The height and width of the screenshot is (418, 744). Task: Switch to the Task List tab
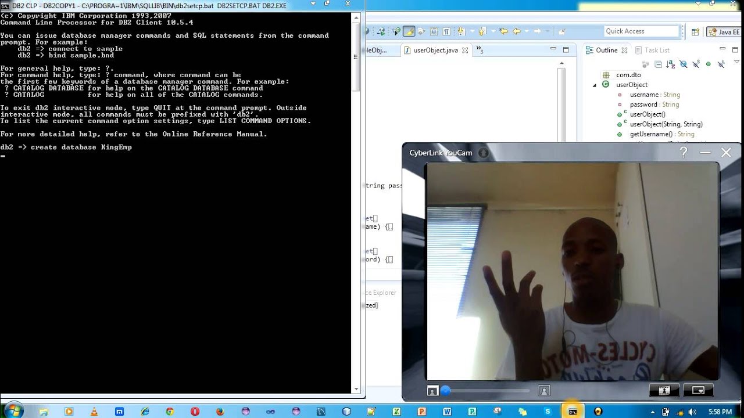point(652,51)
